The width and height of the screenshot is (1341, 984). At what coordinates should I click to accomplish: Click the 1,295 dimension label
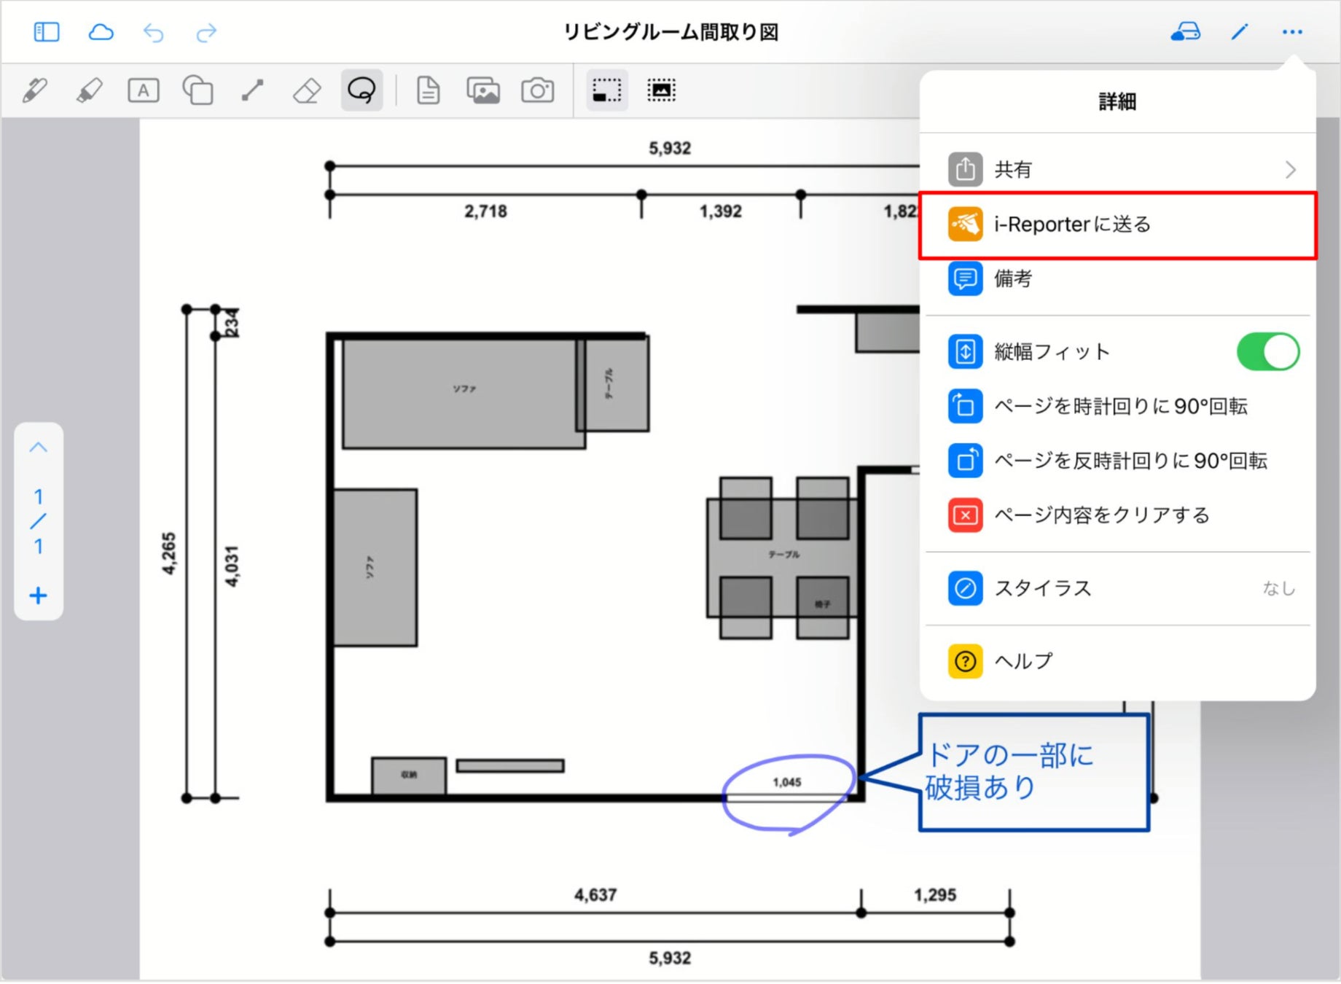(x=935, y=895)
